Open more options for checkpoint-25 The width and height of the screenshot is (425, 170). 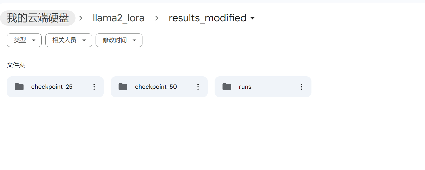(x=94, y=87)
